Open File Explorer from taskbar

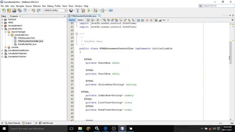80,129
